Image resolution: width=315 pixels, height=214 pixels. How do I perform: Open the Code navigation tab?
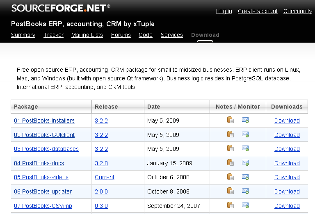[146, 35]
